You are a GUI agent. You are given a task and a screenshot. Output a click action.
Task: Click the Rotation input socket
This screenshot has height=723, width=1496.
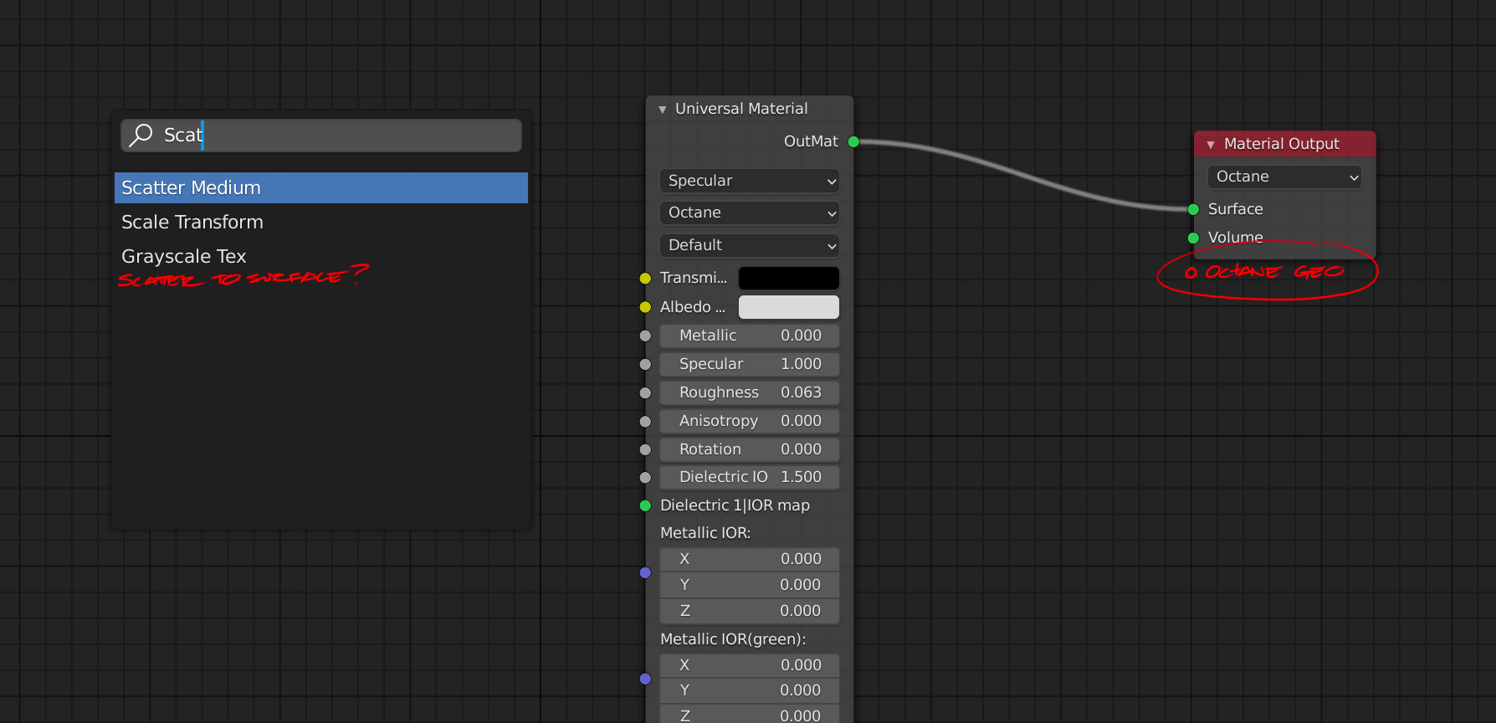[645, 449]
